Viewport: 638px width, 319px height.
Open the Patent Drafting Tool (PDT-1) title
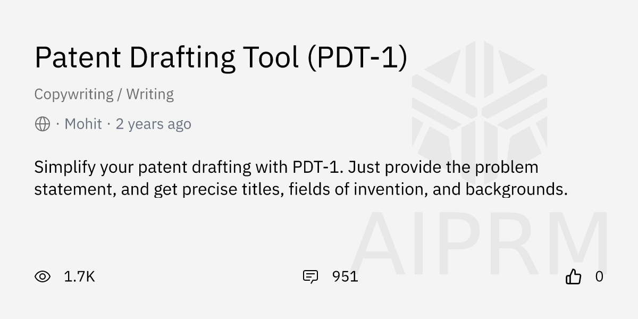(x=221, y=57)
